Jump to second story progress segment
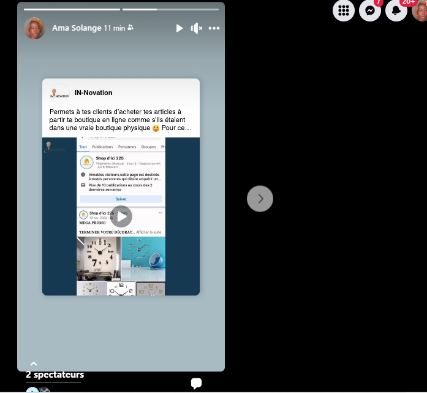The image size is (427, 393). pyautogui.click(x=170, y=9)
